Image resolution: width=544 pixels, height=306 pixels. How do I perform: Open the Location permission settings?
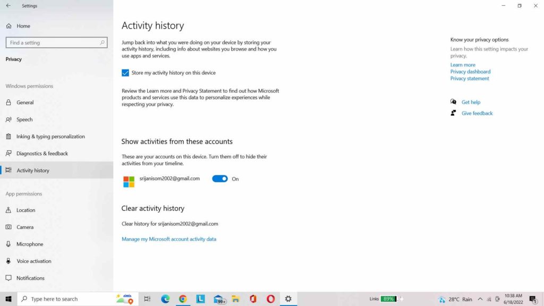click(26, 210)
